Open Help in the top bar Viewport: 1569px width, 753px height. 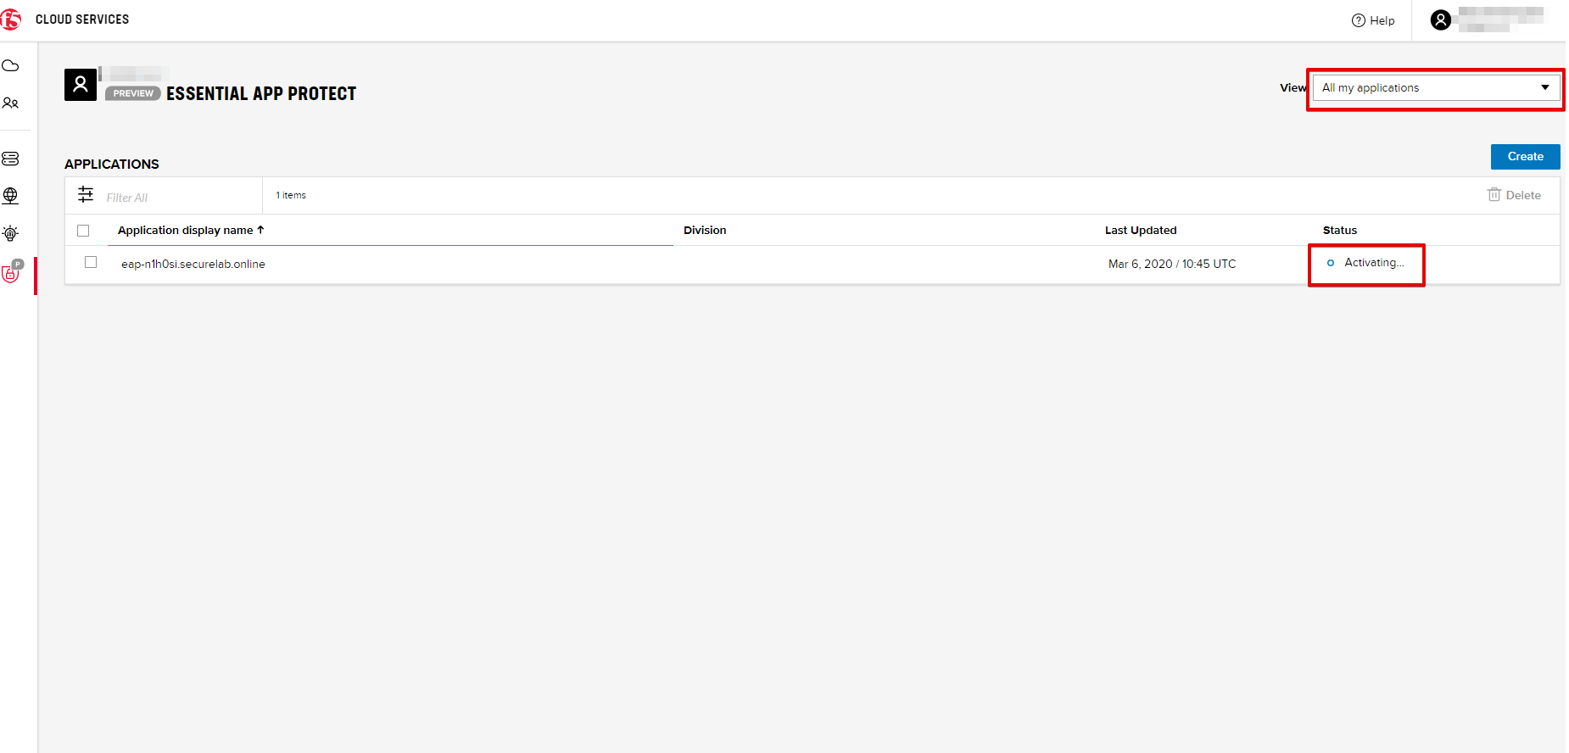tap(1373, 20)
